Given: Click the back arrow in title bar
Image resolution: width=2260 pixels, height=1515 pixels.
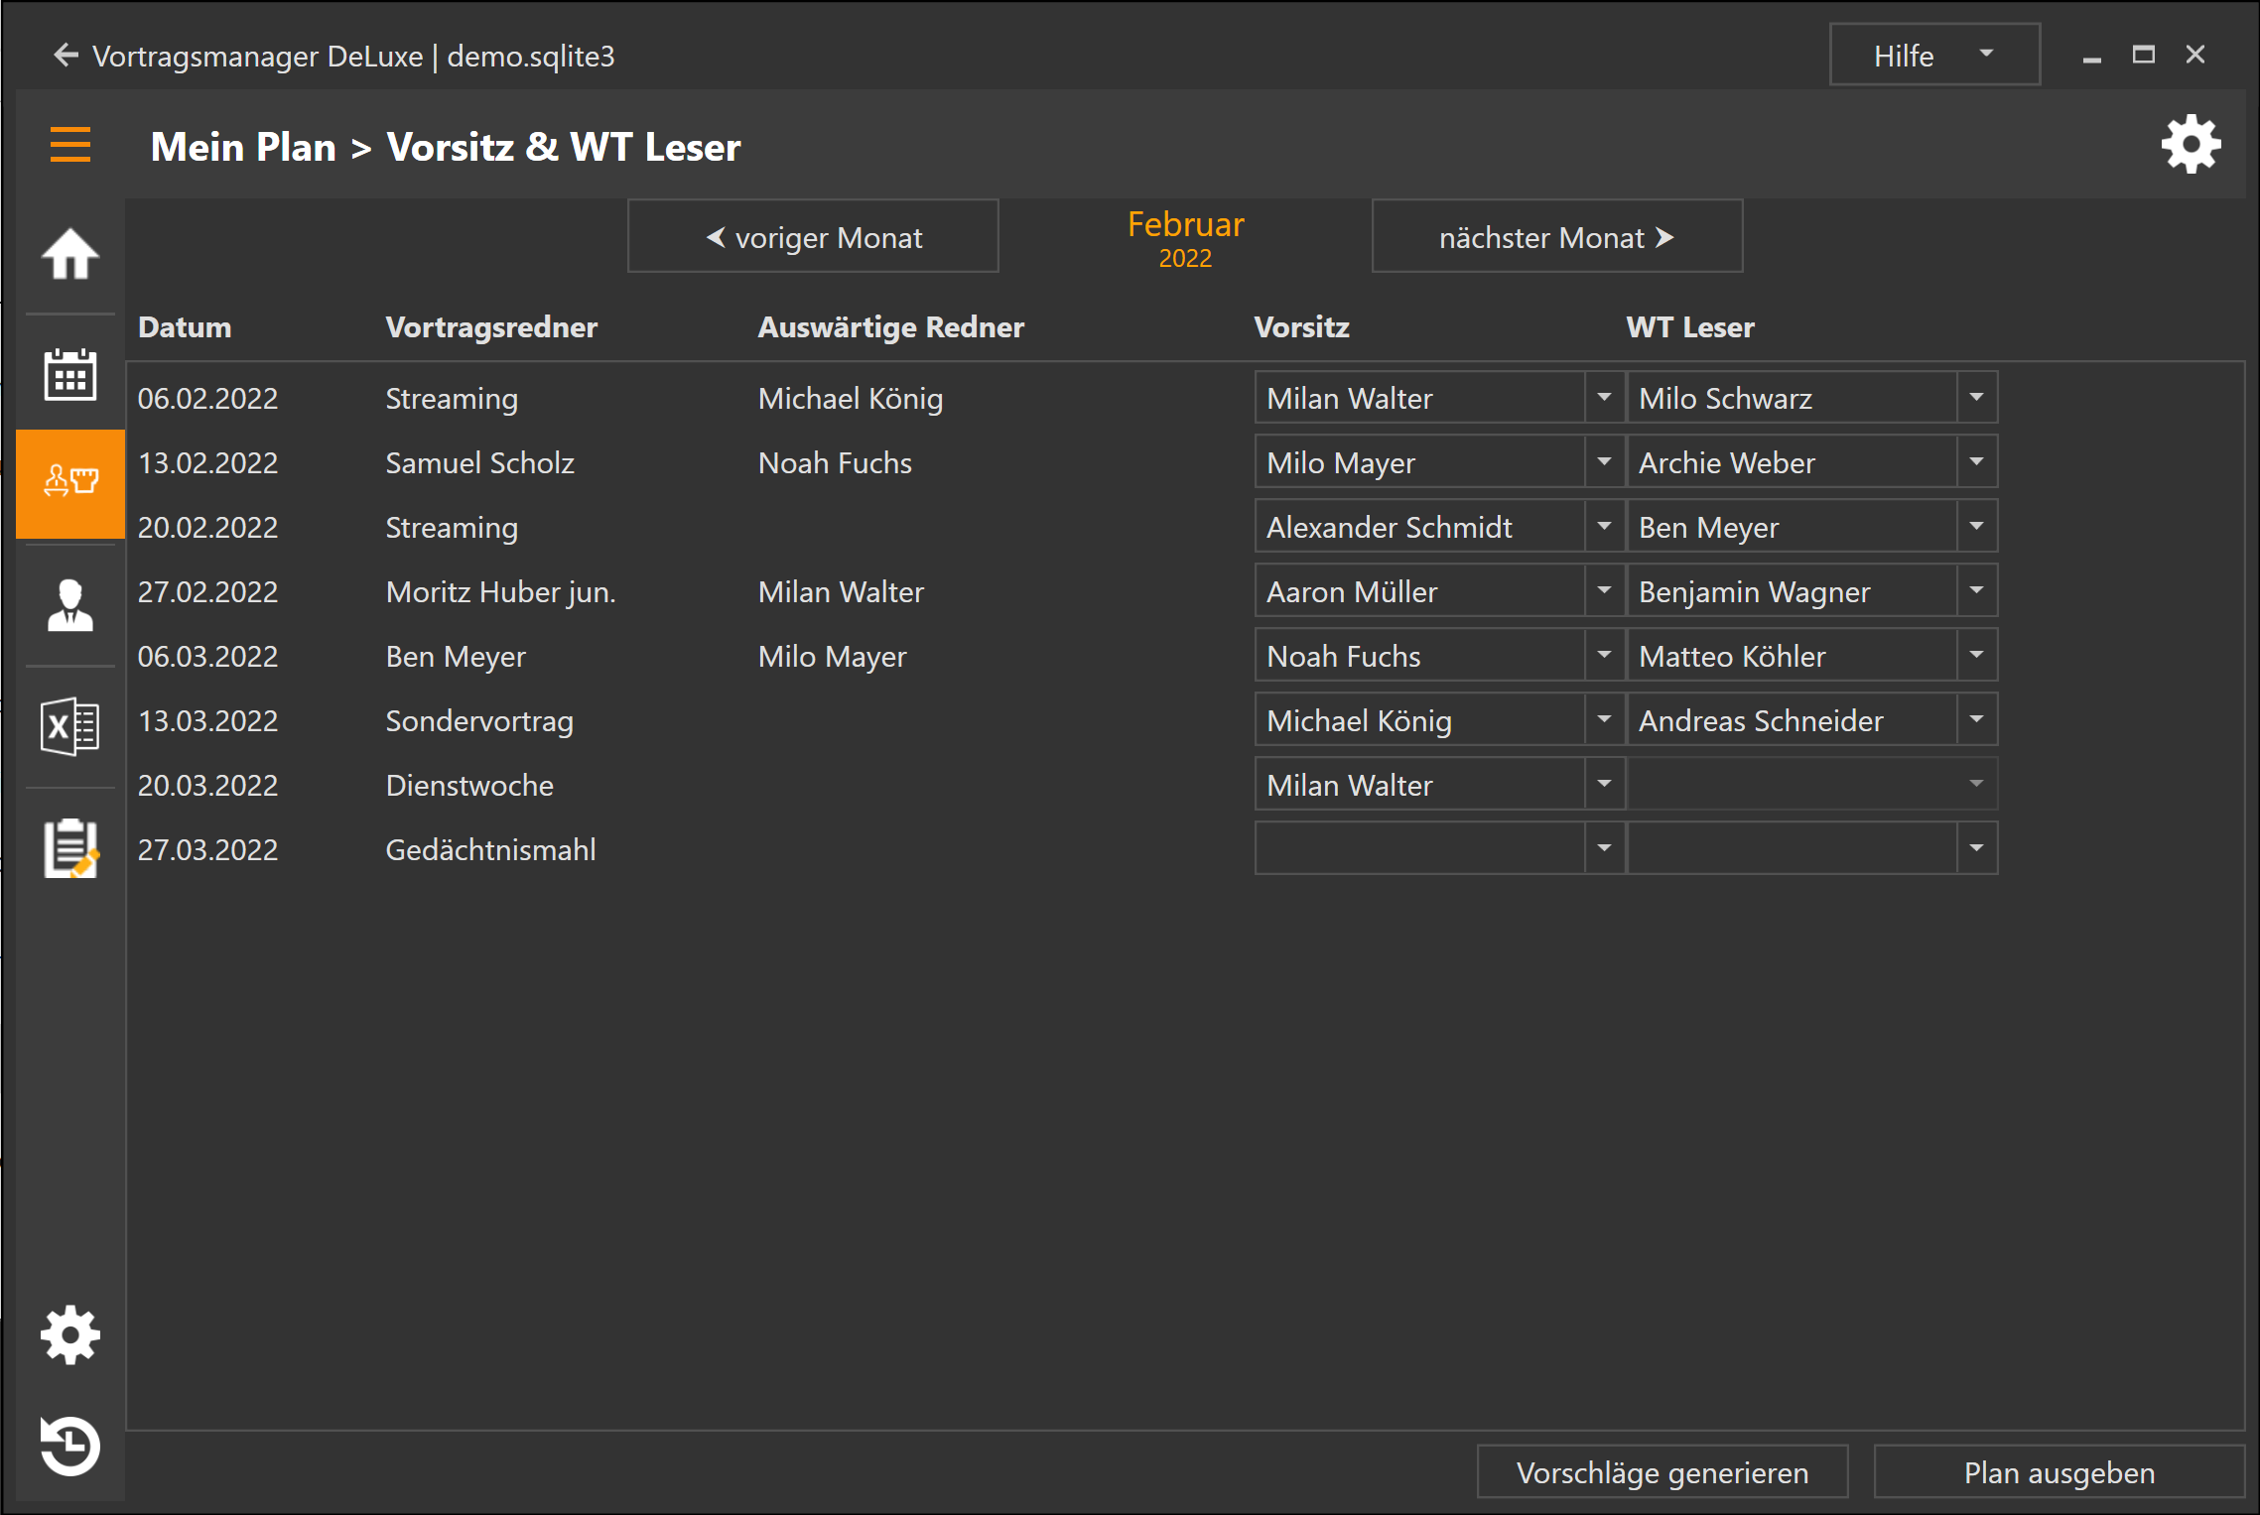Looking at the screenshot, I should (x=66, y=56).
